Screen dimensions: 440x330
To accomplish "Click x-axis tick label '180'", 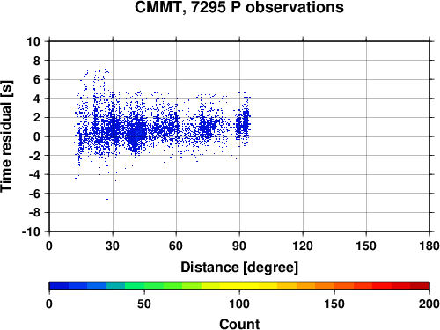I will point(429,246).
